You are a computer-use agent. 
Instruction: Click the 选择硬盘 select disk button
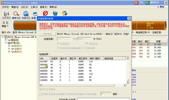point(47,34)
